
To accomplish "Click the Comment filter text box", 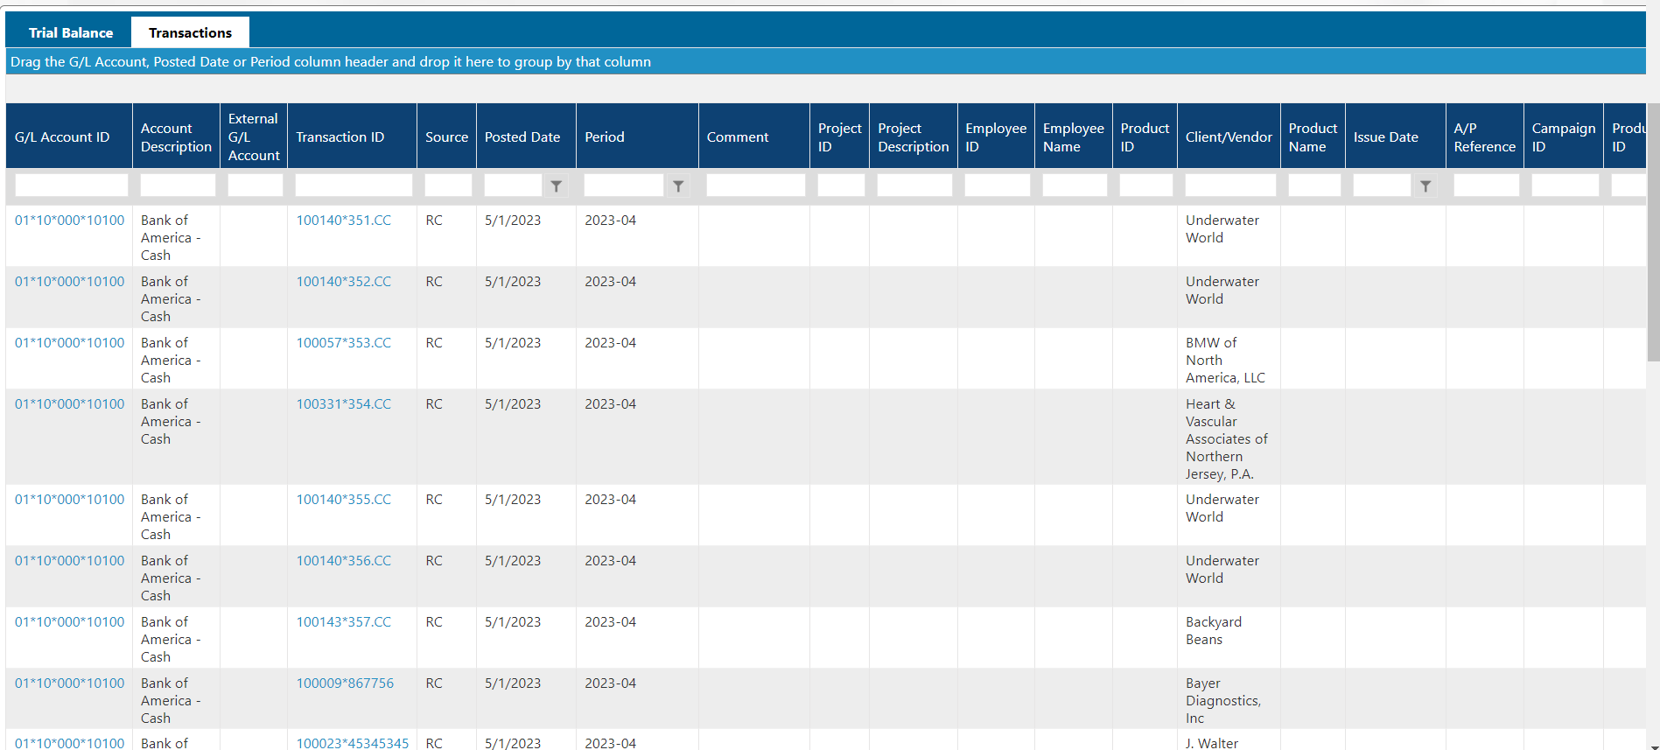I will pos(755,186).
